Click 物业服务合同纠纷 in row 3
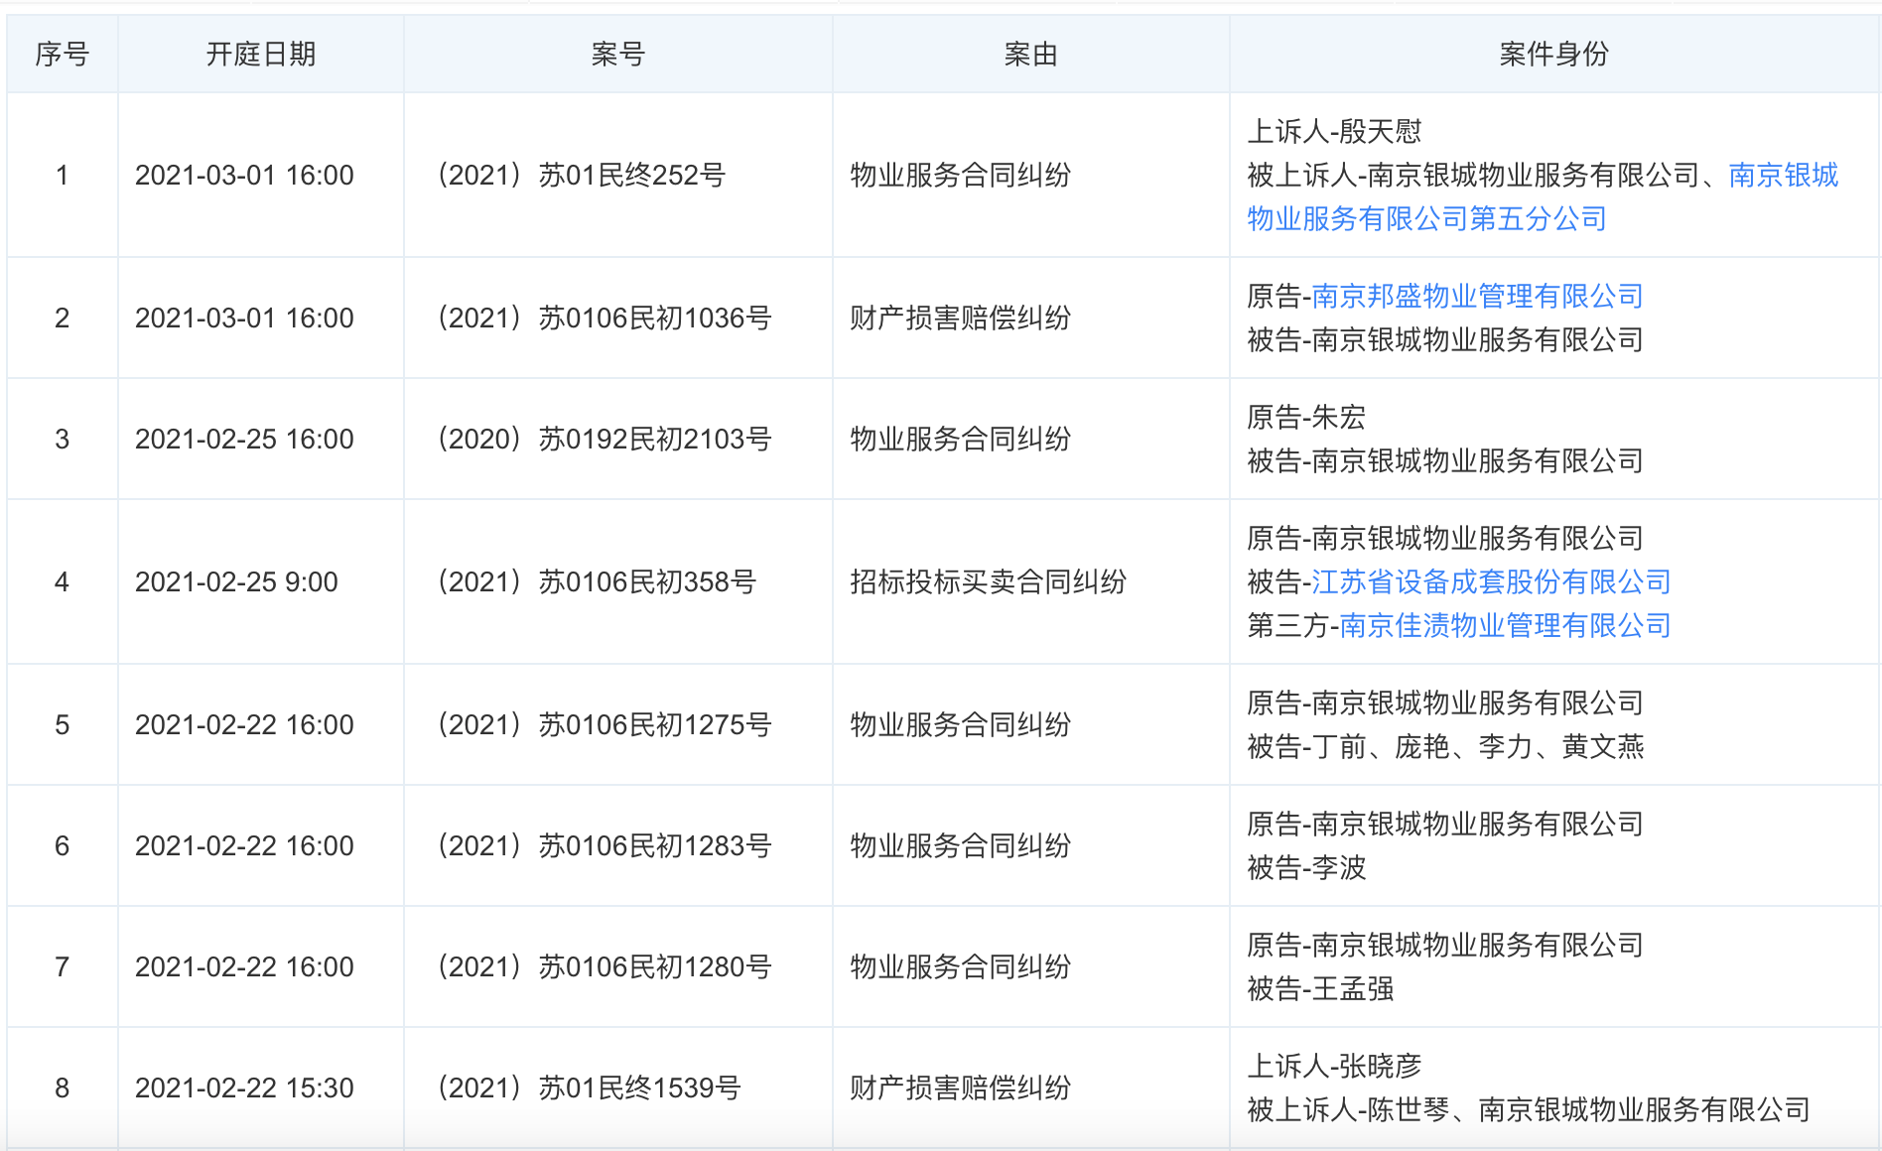This screenshot has height=1151, width=1882. pyautogui.click(x=960, y=439)
